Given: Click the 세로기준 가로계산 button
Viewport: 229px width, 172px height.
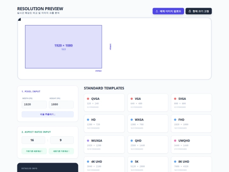Looking at the screenshot, I should [61, 151].
